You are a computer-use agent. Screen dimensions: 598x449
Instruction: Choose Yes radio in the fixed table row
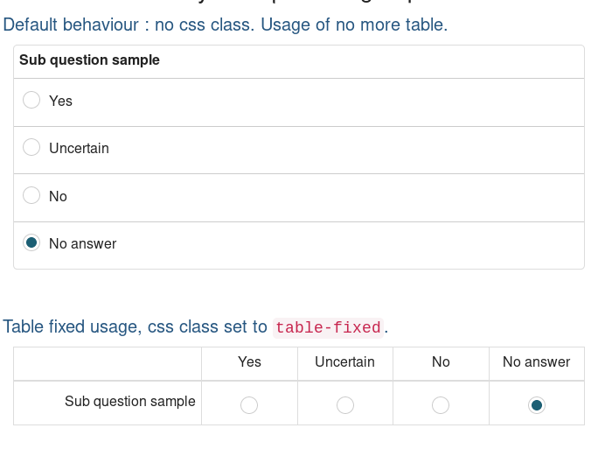(249, 405)
